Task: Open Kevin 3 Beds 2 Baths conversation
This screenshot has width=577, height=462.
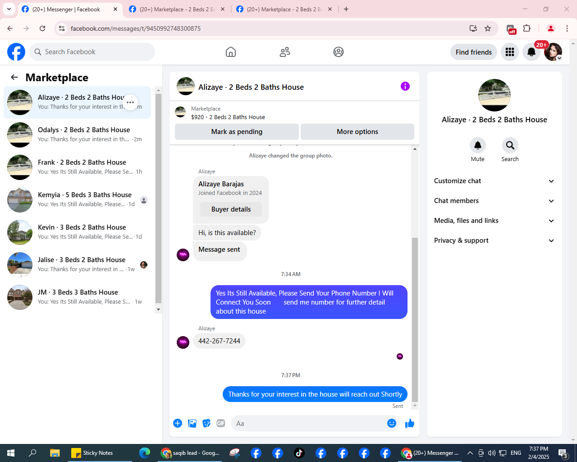Action: tap(77, 232)
